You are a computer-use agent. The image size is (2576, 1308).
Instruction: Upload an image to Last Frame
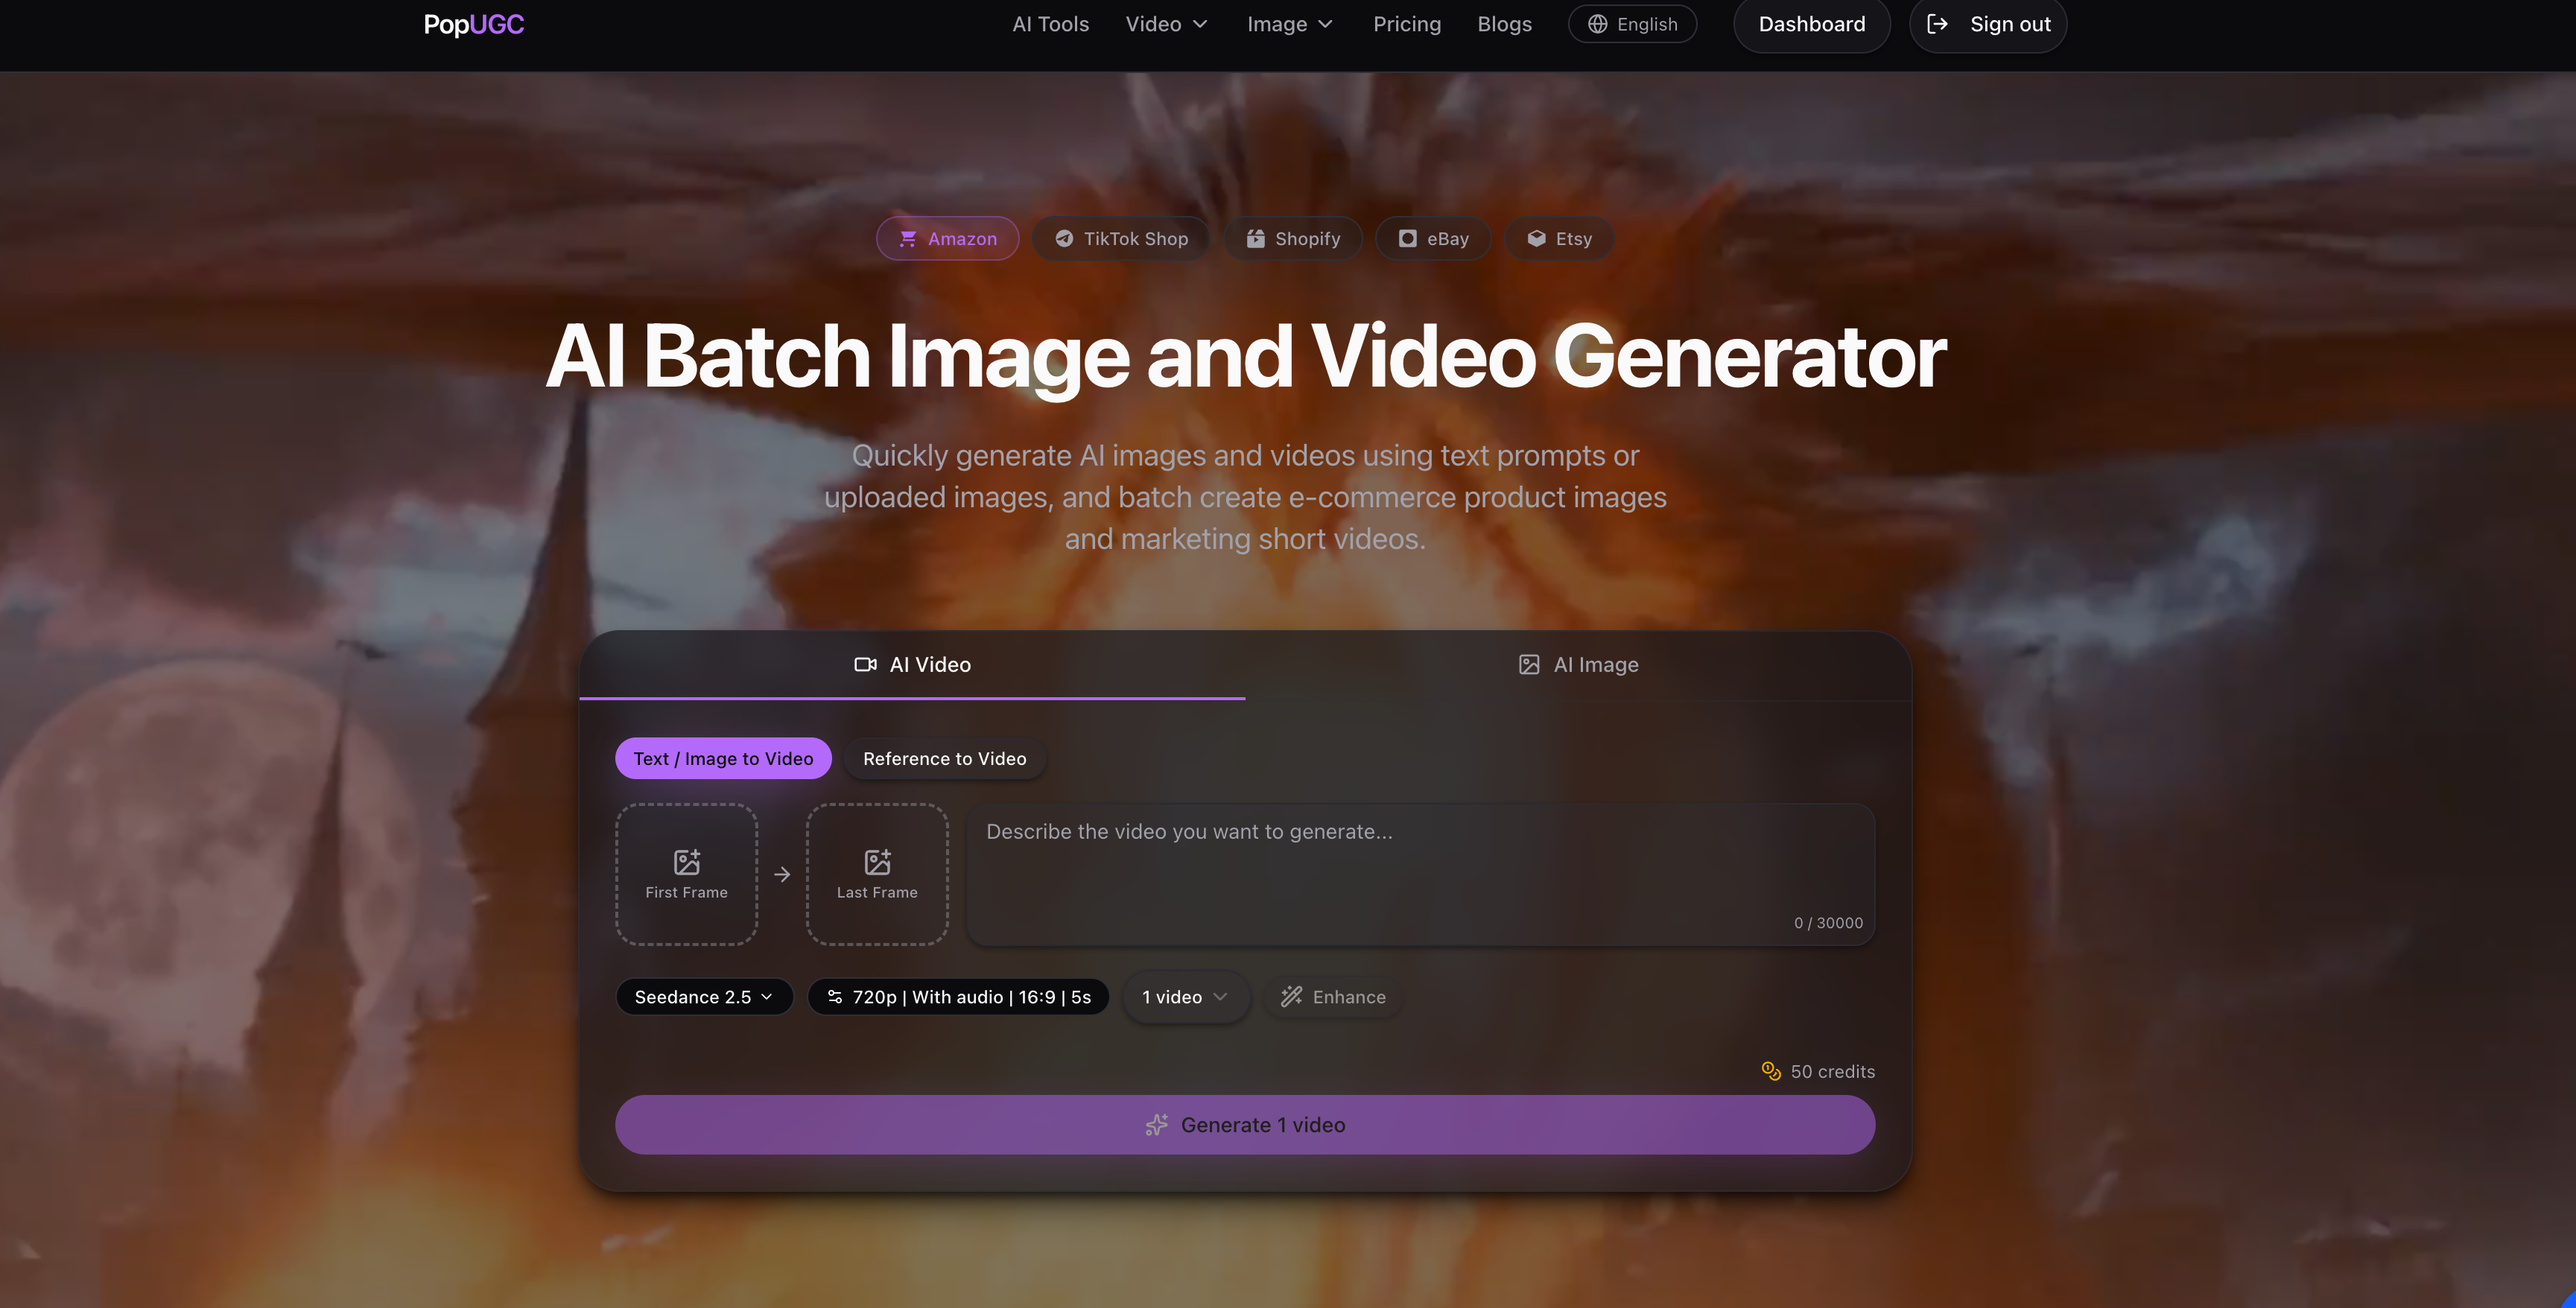(x=877, y=874)
